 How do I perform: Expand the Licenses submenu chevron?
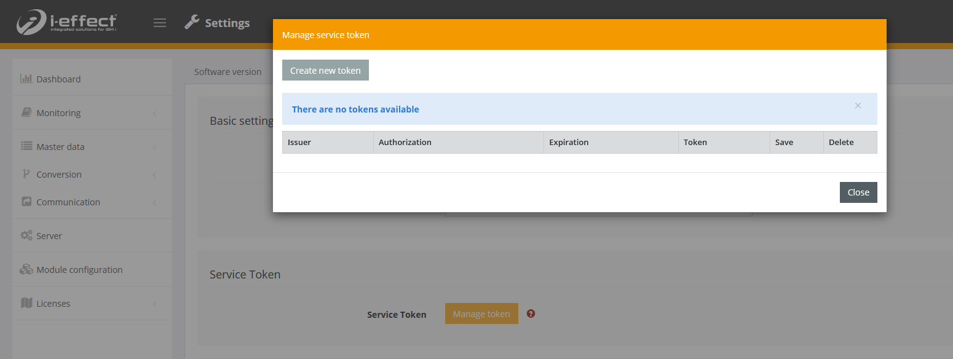click(x=154, y=304)
